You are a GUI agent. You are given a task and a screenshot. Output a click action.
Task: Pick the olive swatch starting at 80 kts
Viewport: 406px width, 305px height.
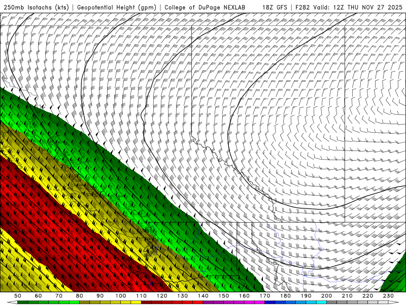point(84,302)
